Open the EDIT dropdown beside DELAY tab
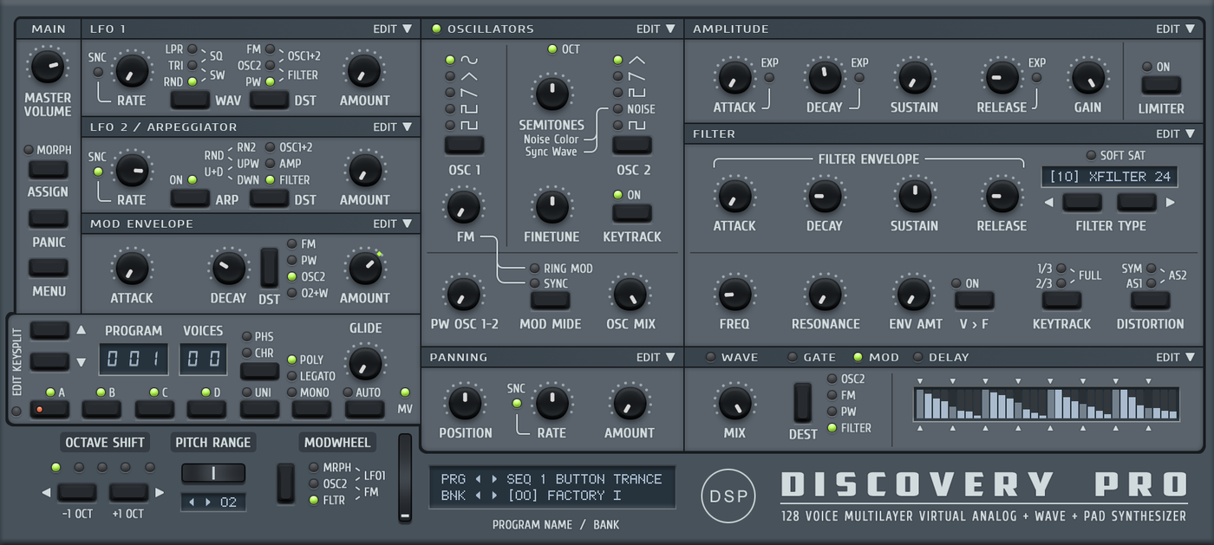1214x545 pixels. (x=1175, y=357)
